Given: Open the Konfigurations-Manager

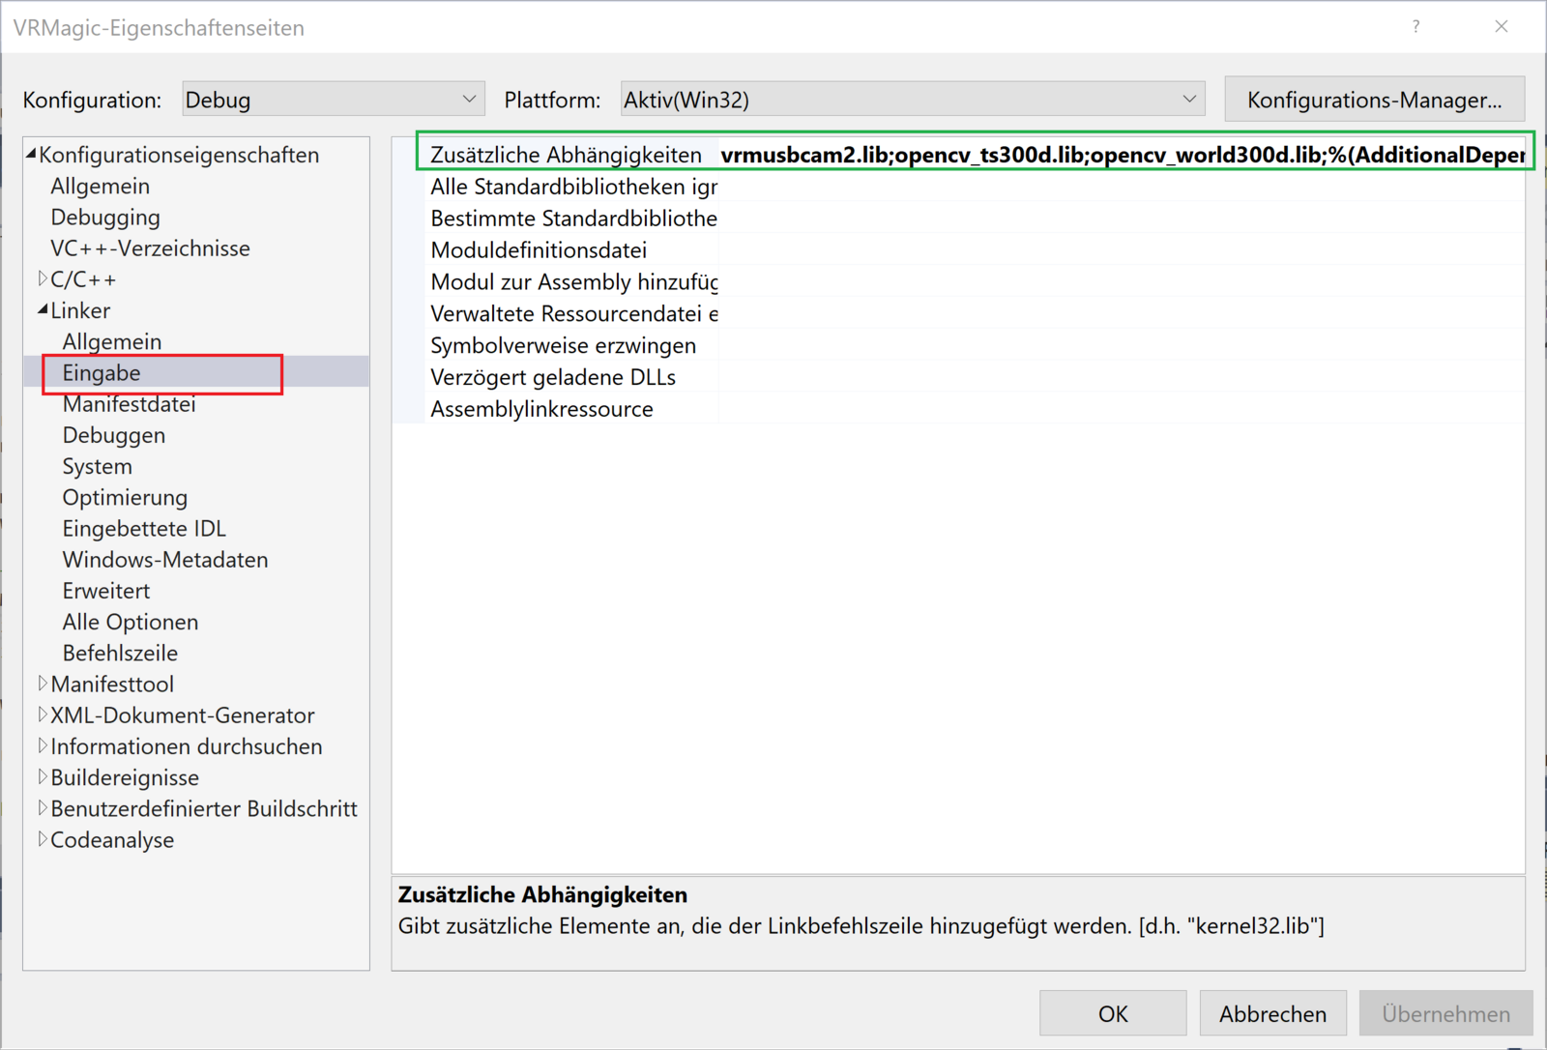Looking at the screenshot, I should pos(1373,100).
